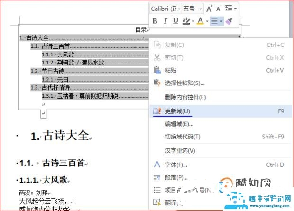Open the line spacing dropdown arrow

tap(235, 9)
